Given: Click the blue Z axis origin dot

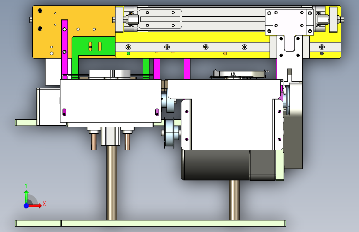Looking at the screenshot, I should pos(26,206).
